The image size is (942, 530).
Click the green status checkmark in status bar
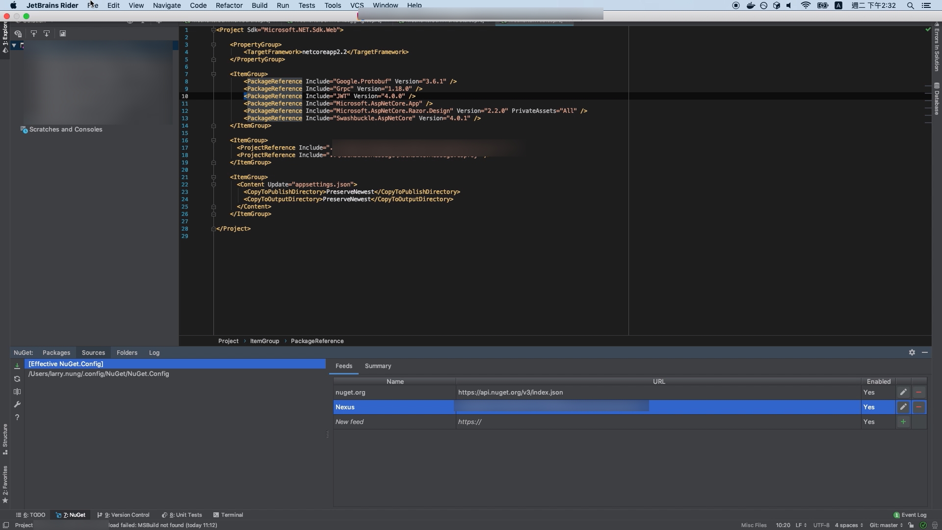pos(923,525)
